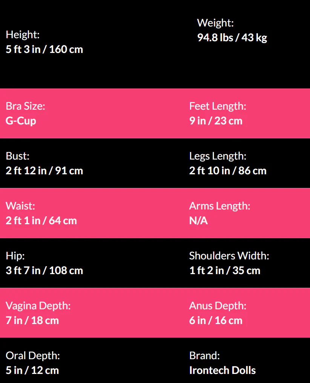Select the 9 in / 23 cm value
Image resolution: width=310 pixels, height=383 pixels.
[x=216, y=121]
